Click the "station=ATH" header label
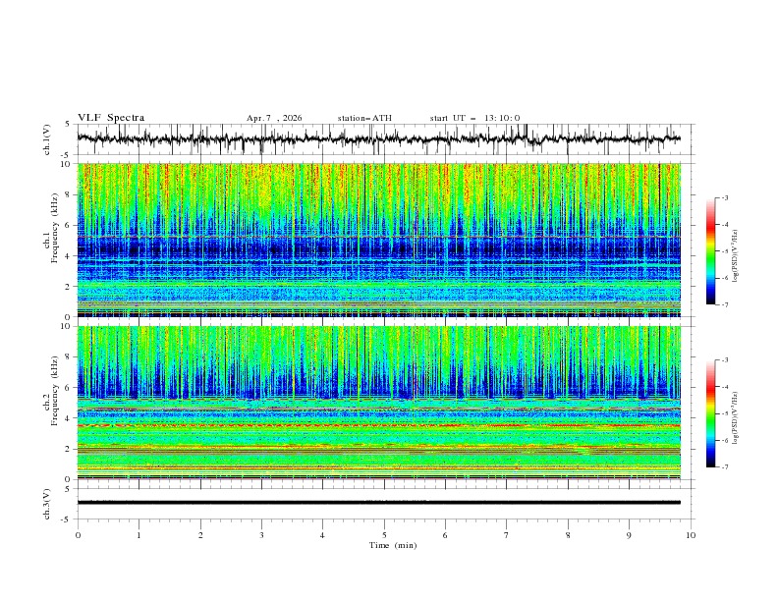This screenshot has width=778, height=601. click(x=364, y=118)
